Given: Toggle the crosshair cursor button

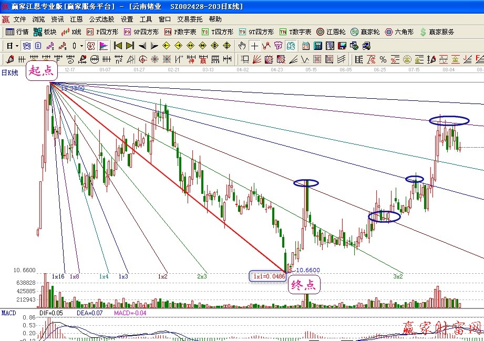Looking at the screenshot, I should [x=254, y=46].
